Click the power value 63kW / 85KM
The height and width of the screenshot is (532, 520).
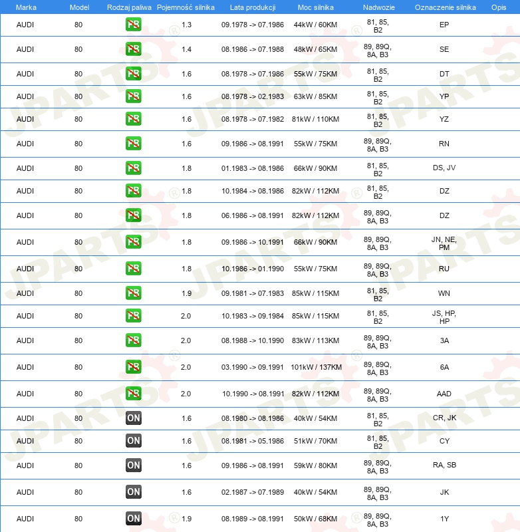point(315,96)
